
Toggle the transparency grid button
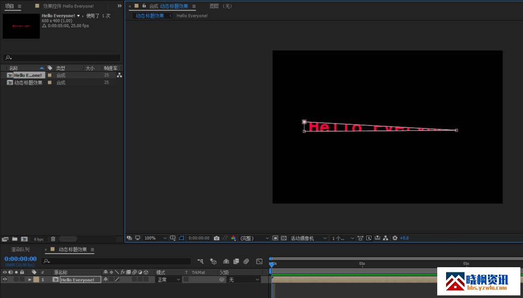tap(283, 238)
